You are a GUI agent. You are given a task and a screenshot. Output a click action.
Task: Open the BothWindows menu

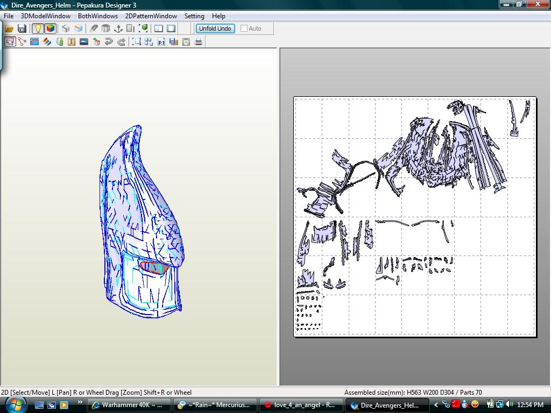point(98,16)
